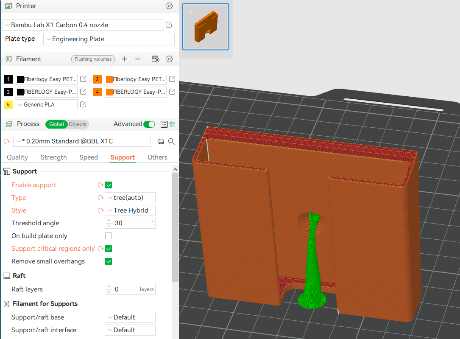Turn off the Advanced mode toggle
This screenshot has height=339, width=460.
(149, 124)
